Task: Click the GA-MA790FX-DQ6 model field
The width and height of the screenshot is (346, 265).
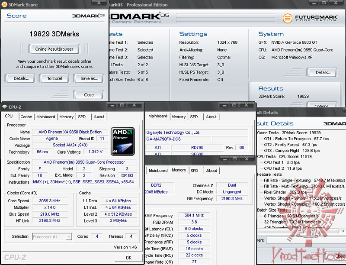Action: [x=178, y=139]
